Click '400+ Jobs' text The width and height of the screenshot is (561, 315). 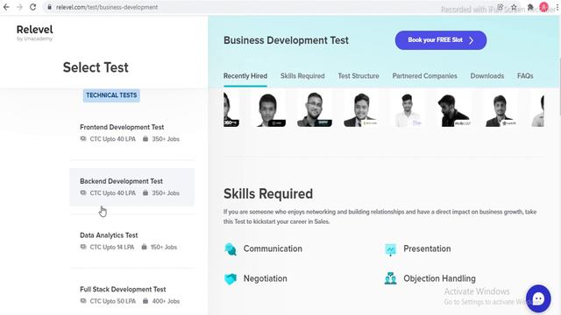coord(166,301)
